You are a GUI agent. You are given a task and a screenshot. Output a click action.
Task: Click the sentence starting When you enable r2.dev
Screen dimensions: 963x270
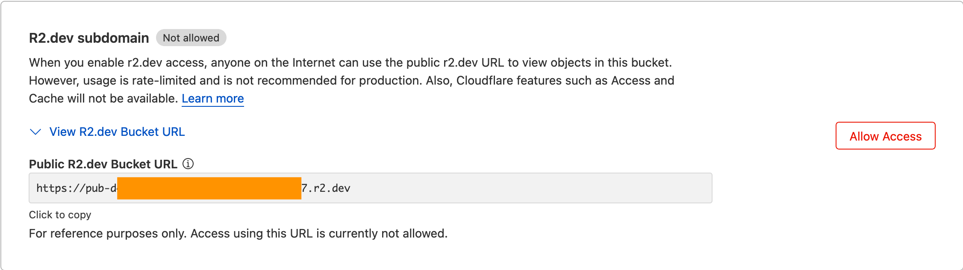pyautogui.click(x=350, y=63)
